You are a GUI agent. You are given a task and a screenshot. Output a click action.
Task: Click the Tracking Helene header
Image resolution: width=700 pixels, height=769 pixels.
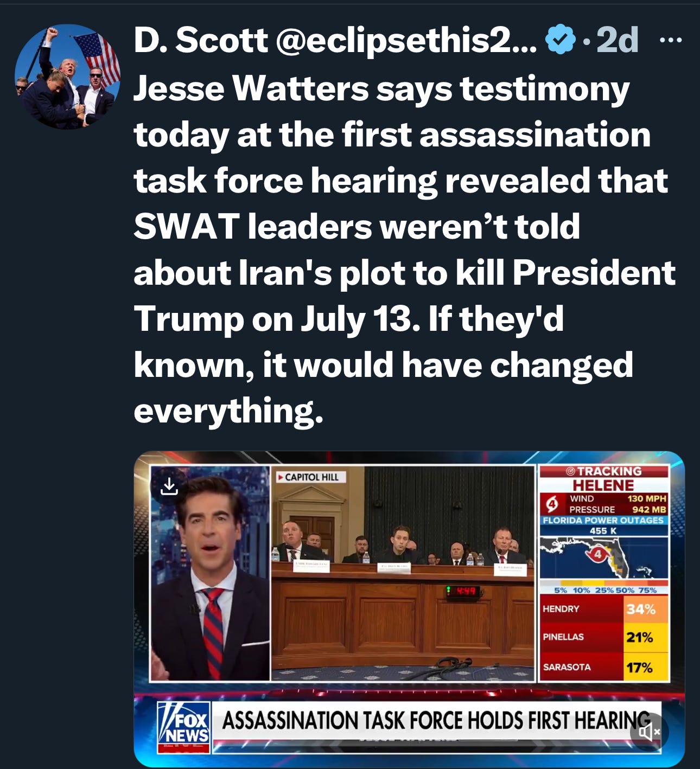(x=603, y=478)
